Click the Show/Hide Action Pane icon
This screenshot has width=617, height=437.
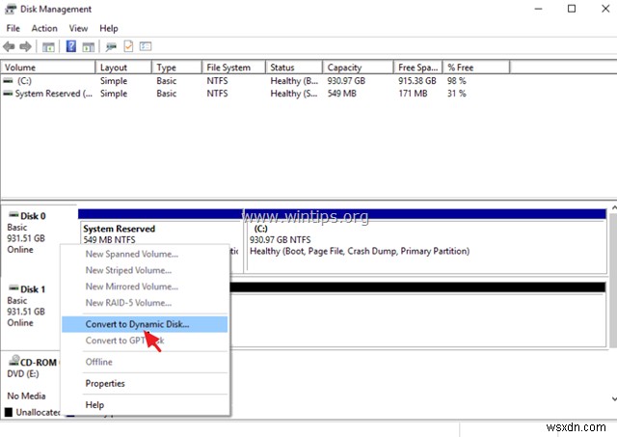coord(89,47)
